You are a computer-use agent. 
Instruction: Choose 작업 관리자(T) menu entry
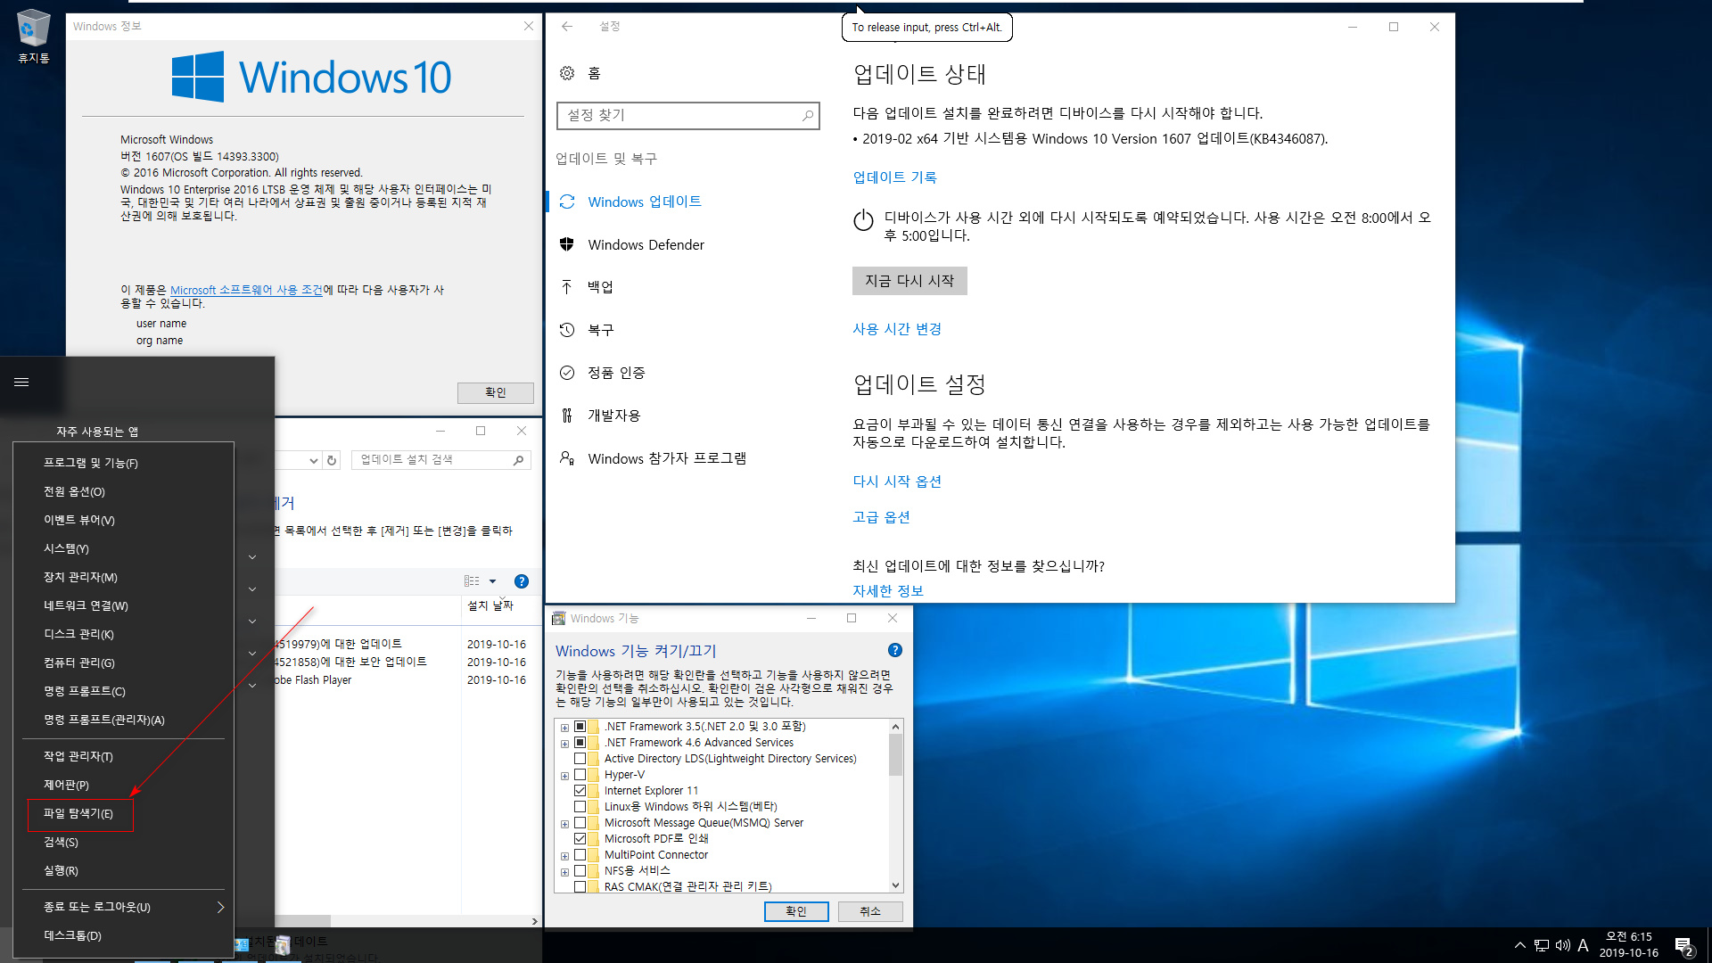(123, 756)
